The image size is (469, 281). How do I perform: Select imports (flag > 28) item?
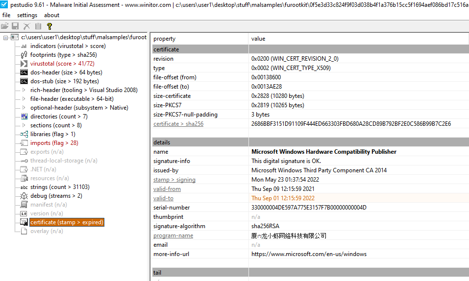click(x=54, y=143)
